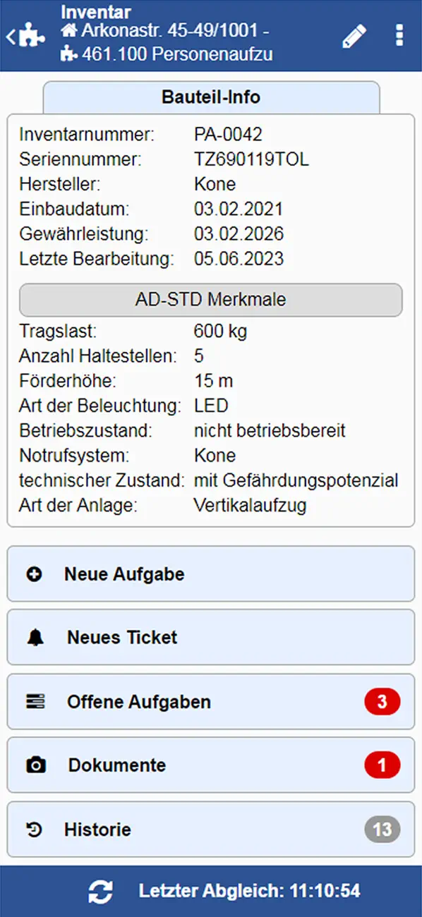Open Offene Aufgaben showing 3 items
This screenshot has width=422, height=917.
[211, 701]
